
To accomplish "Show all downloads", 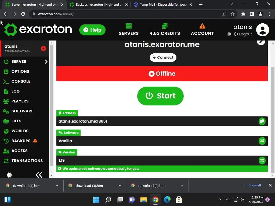I will pyautogui.click(x=255, y=185).
